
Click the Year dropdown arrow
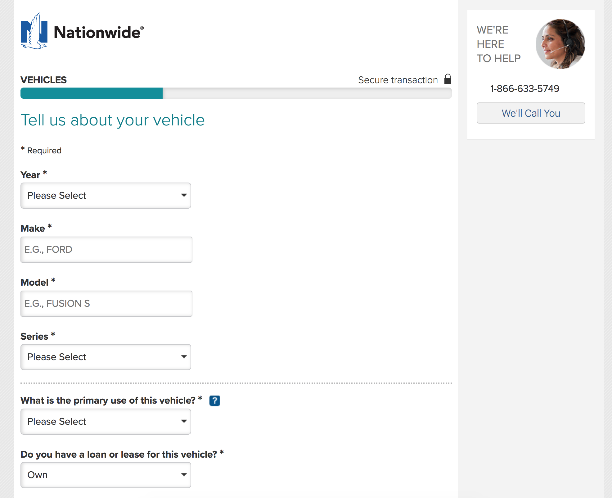pyautogui.click(x=184, y=195)
